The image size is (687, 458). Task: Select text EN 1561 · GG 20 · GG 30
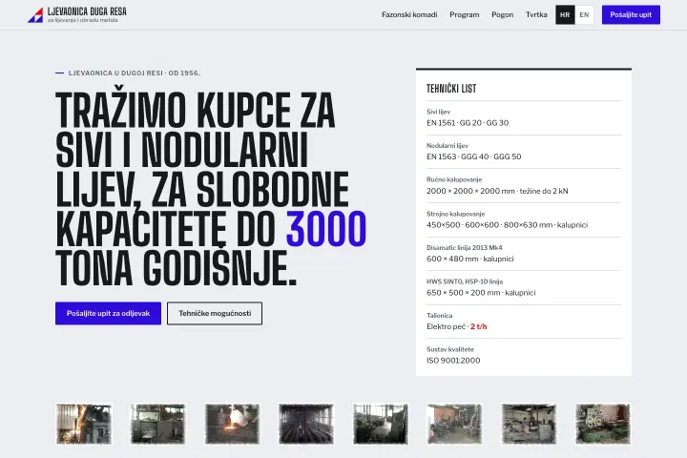coord(468,123)
